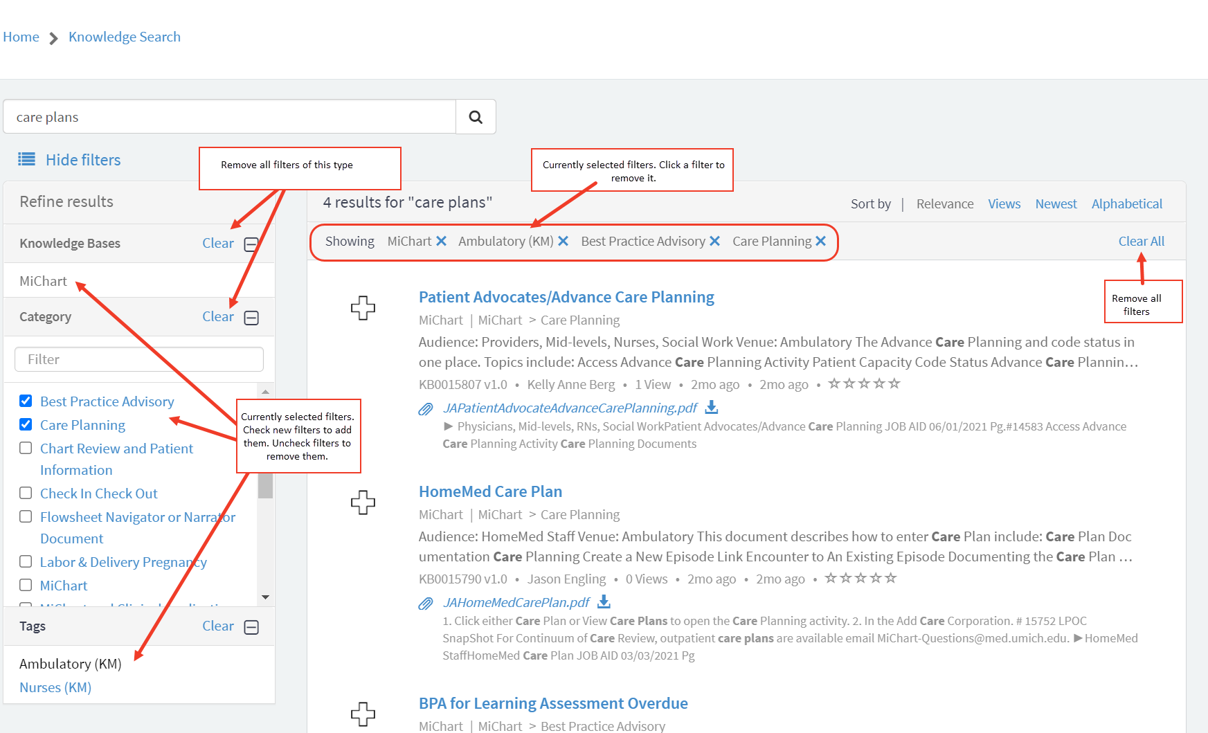
Task: Click Clear All to remove filters
Action: (1141, 241)
